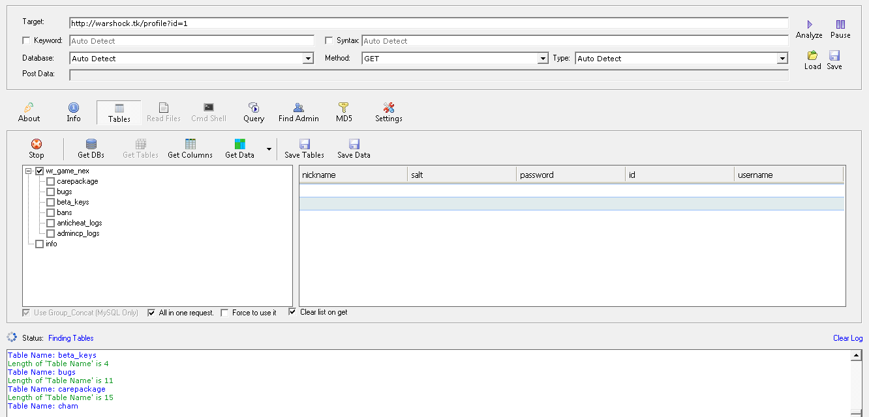The width and height of the screenshot is (869, 417).
Task: Open the Find Admin tab
Action: (299, 112)
